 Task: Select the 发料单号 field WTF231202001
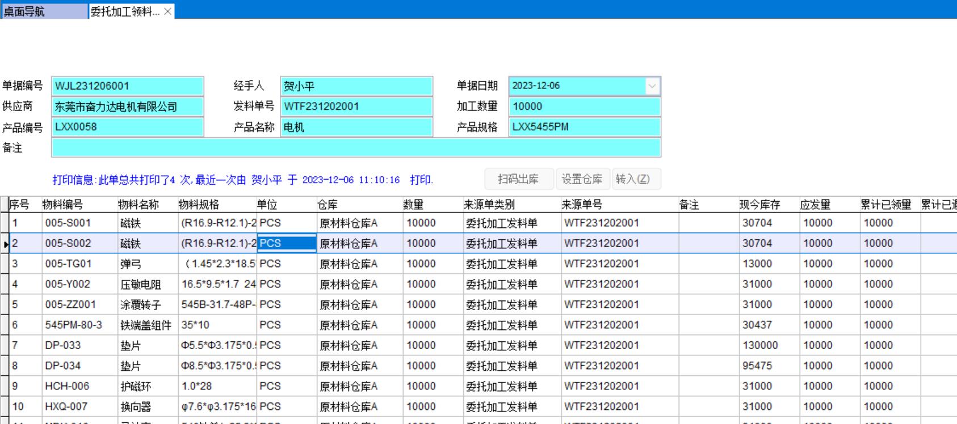(356, 107)
